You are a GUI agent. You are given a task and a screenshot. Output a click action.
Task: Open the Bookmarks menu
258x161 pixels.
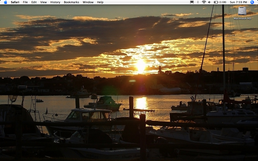pos(71,2)
